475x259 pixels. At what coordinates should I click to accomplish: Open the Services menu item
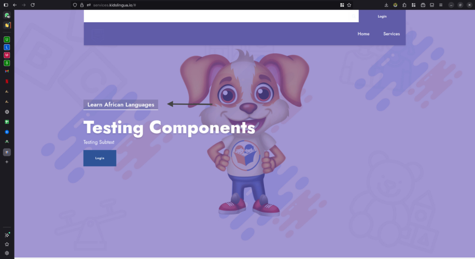(x=392, y=34)
